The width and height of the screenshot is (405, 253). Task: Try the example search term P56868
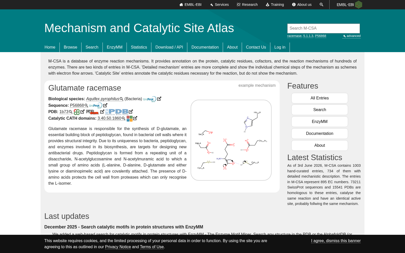point(320,36)
